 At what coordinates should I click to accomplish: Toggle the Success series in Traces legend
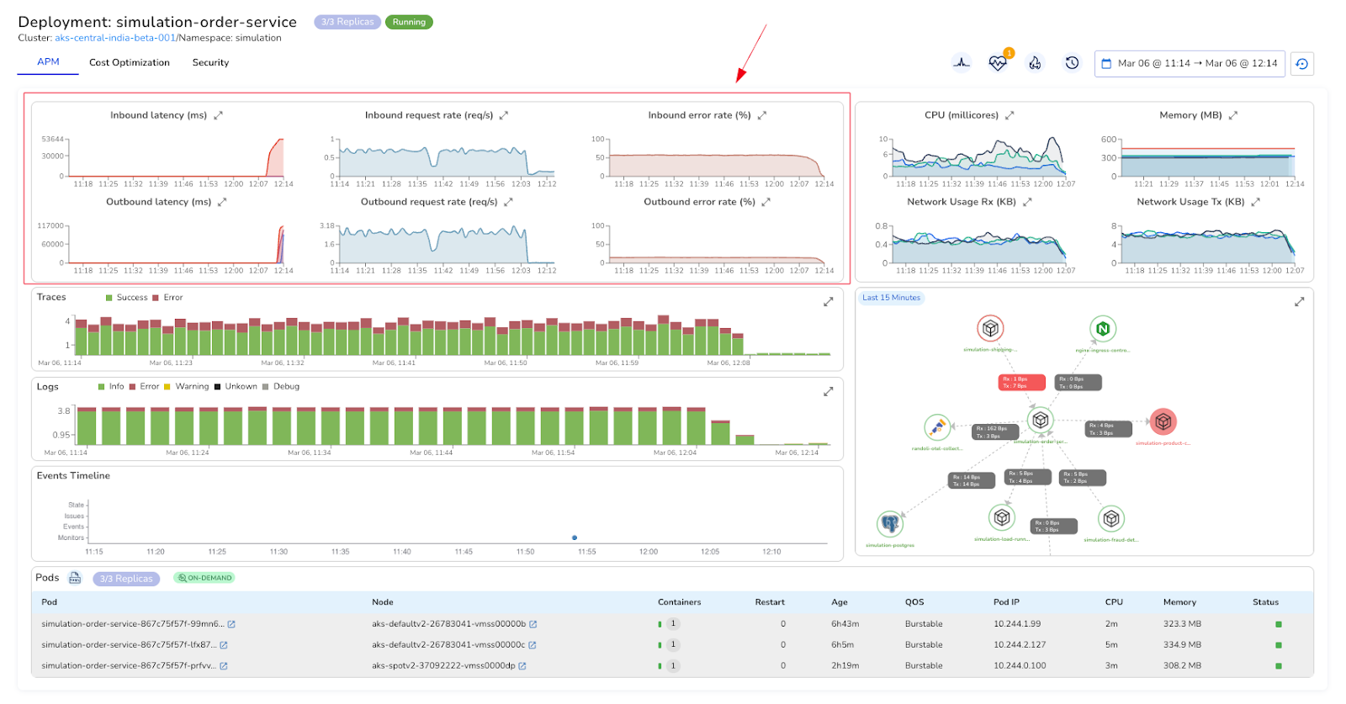(127, 298)
